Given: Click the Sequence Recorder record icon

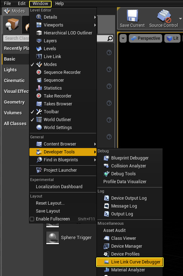Looking at the screenshot, I should pyautogui.click(x=39, y=72).
